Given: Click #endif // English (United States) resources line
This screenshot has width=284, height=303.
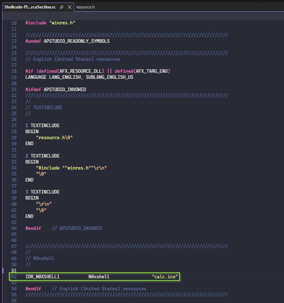Looking at the screenshot, I should click(86, 289).
